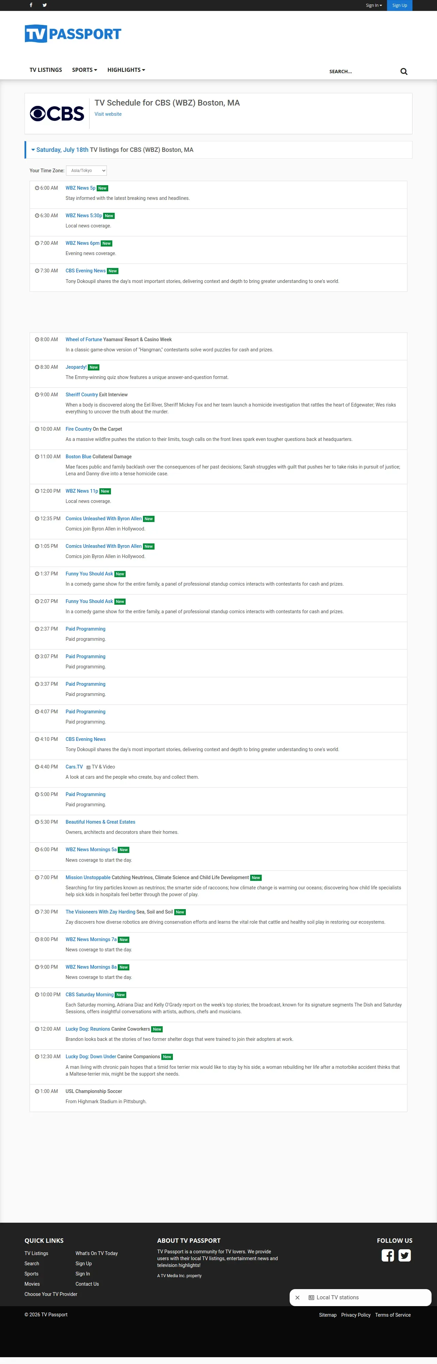The image size is (437, 1364).
Task: Open the WBZ News 6pm listing
Action: [82, 243]
